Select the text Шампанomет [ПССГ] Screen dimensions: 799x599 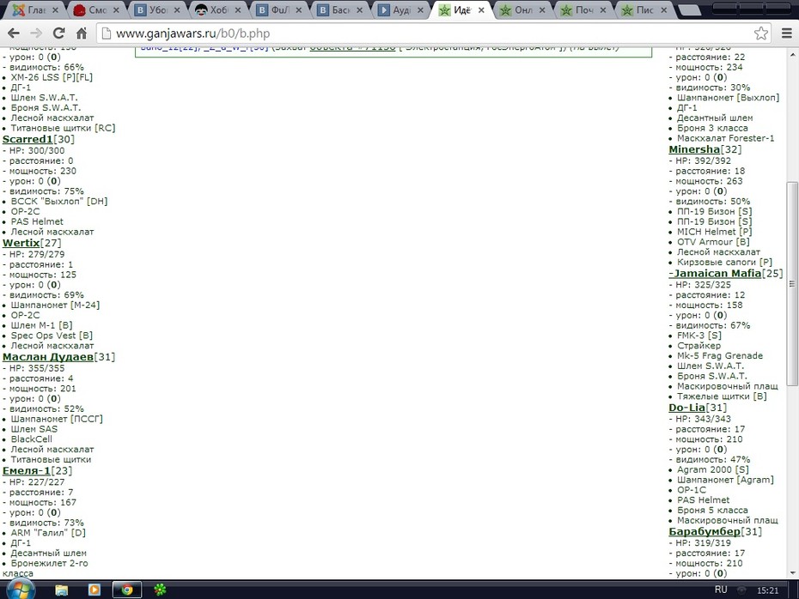click(x=57, y=420)
